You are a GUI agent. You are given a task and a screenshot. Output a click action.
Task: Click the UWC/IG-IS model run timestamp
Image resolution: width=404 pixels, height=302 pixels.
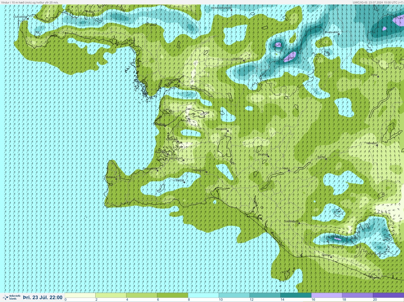pyautogui.click(x=378, y=2)
